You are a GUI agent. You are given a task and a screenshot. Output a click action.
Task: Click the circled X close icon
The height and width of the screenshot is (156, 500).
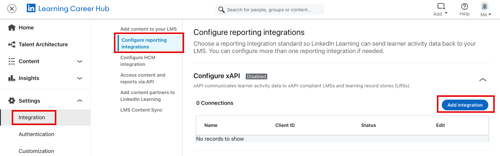pos(12,9)
